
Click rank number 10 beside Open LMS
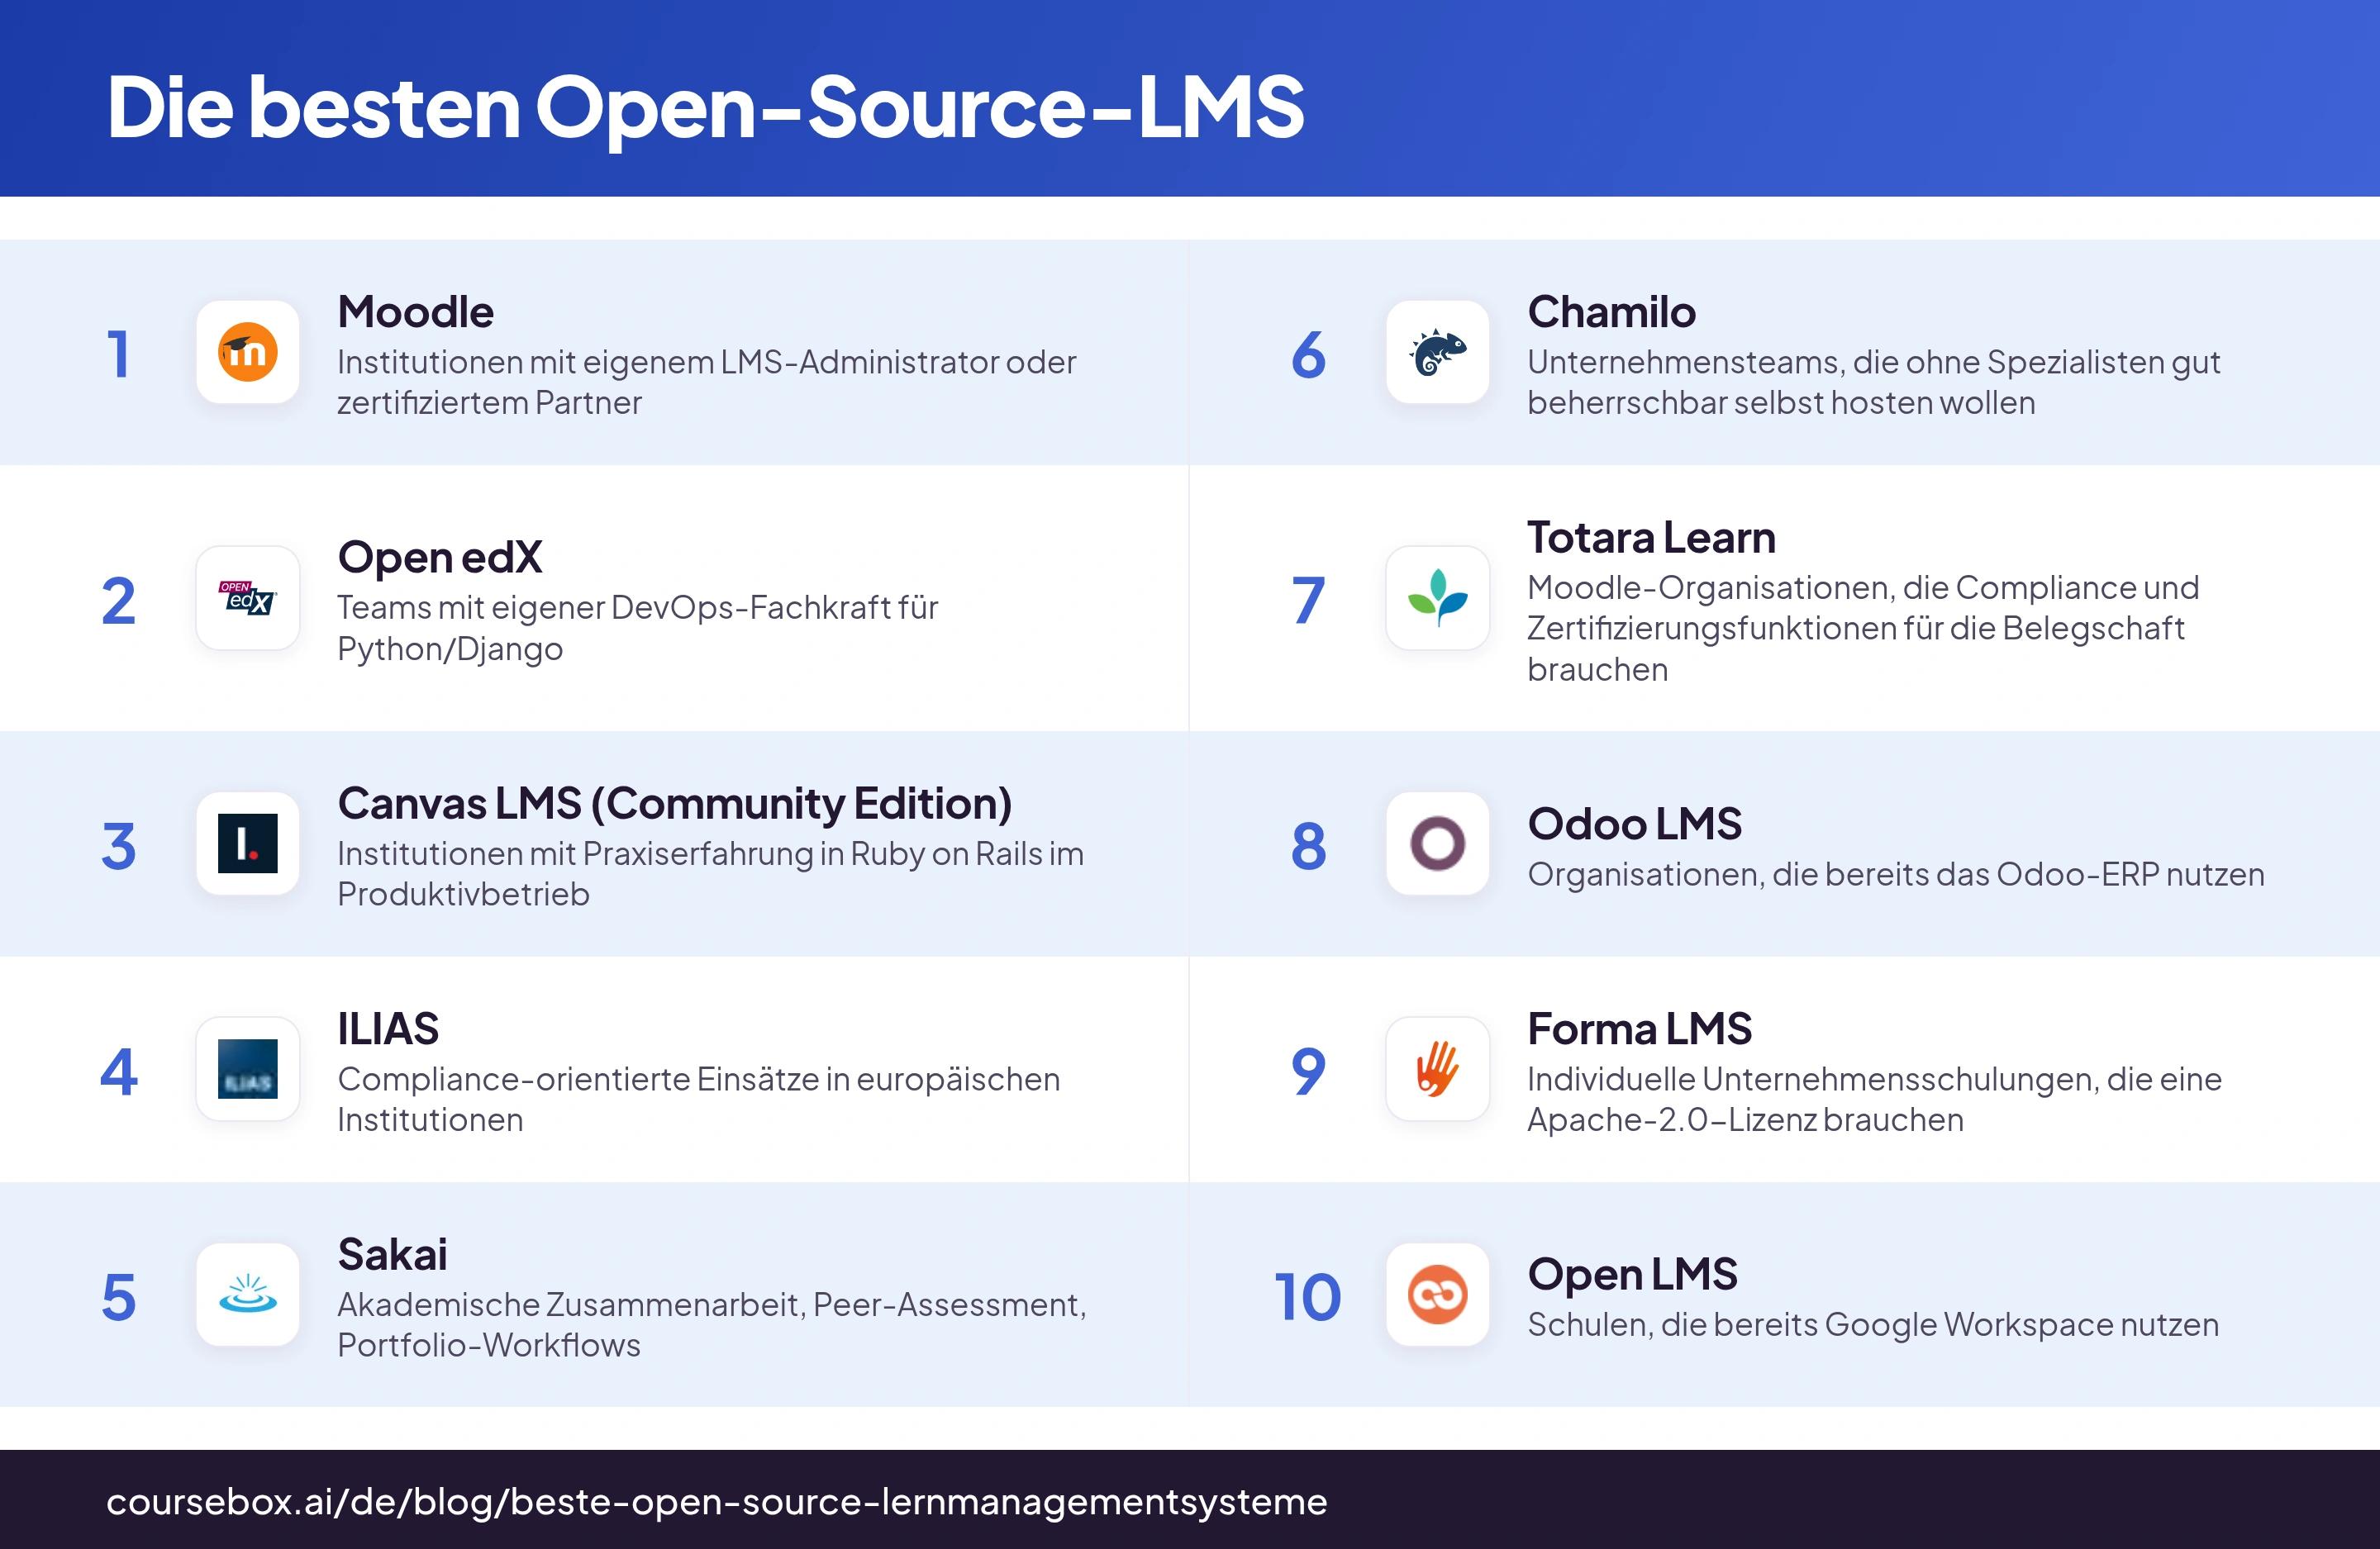[x=1308, y=1297]
